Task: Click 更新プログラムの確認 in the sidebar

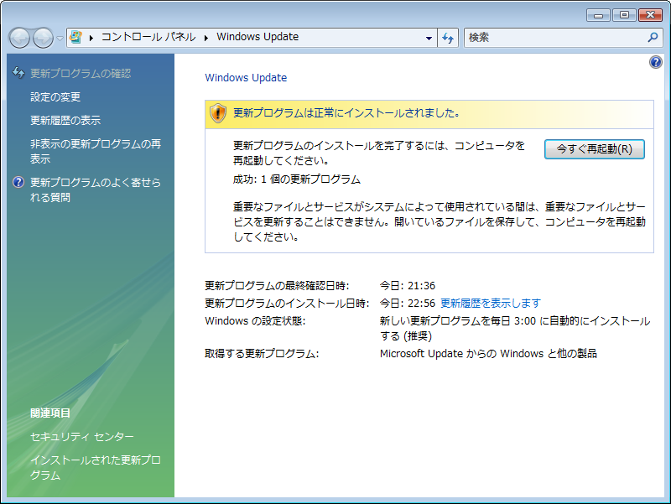Action: (x=81, y=74)
